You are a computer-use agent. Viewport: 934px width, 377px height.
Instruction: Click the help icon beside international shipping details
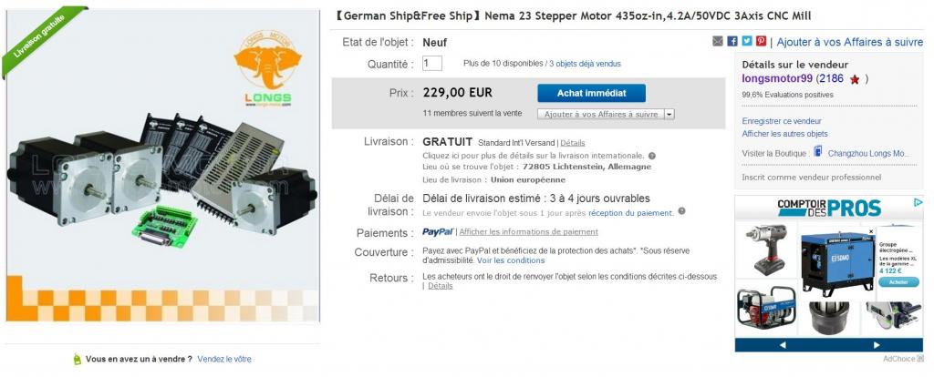click(651, 156)
